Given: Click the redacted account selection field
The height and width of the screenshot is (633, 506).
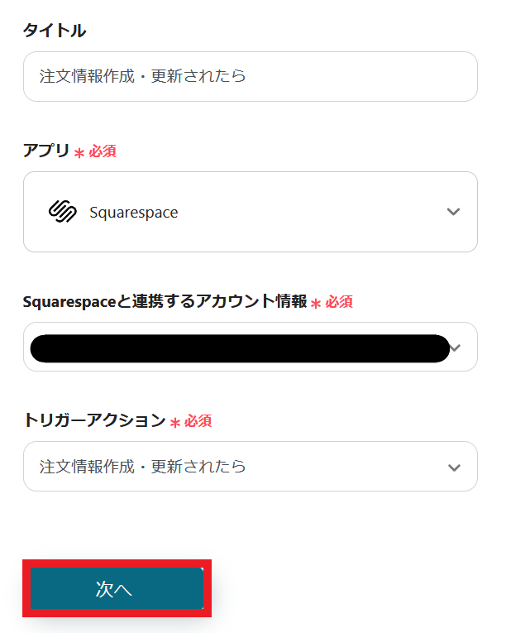Looking at the screenshot, I should 240,348.
